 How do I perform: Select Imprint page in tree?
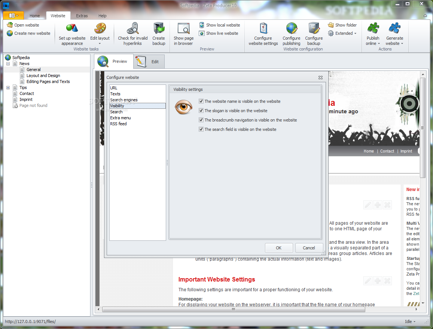pyautogui.click(x=26, y=99)
